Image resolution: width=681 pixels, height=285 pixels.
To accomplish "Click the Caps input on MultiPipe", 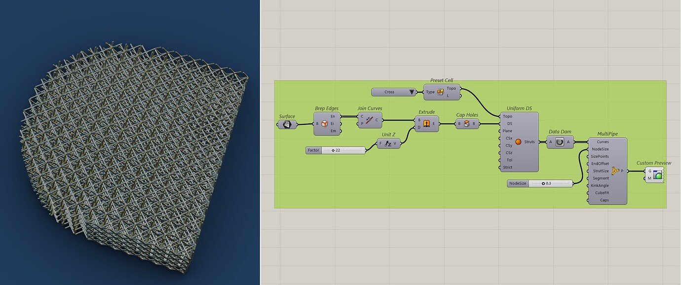I will tap(588, 200).
